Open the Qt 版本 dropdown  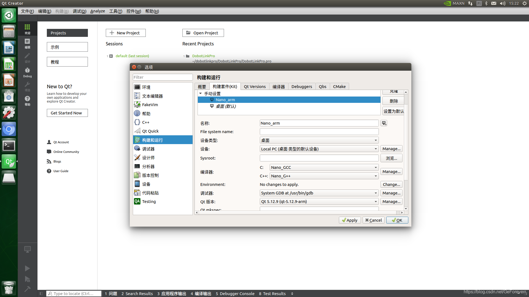pyautogui.click(x=319, y=202)
